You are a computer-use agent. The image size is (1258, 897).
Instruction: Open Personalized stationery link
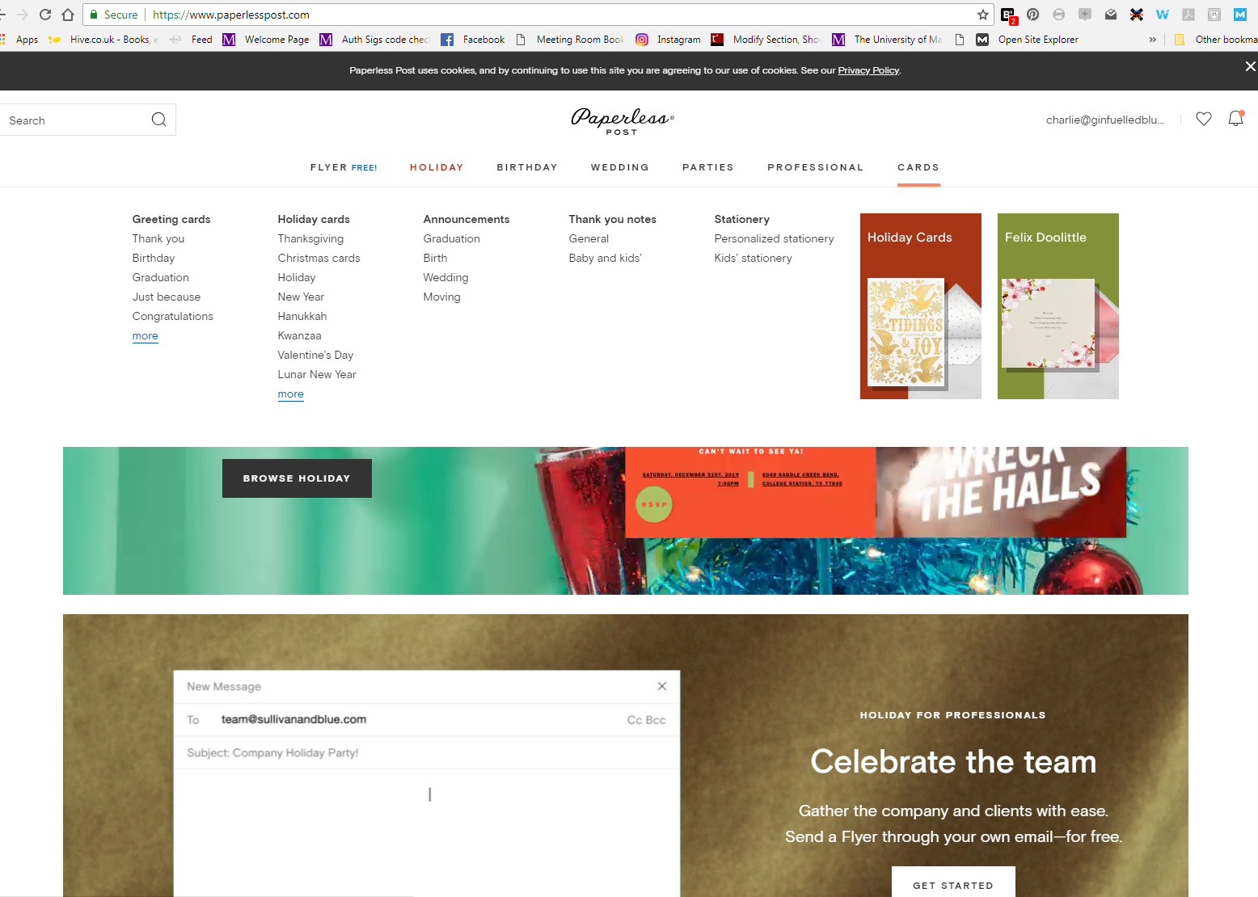(x=774, y=238)
